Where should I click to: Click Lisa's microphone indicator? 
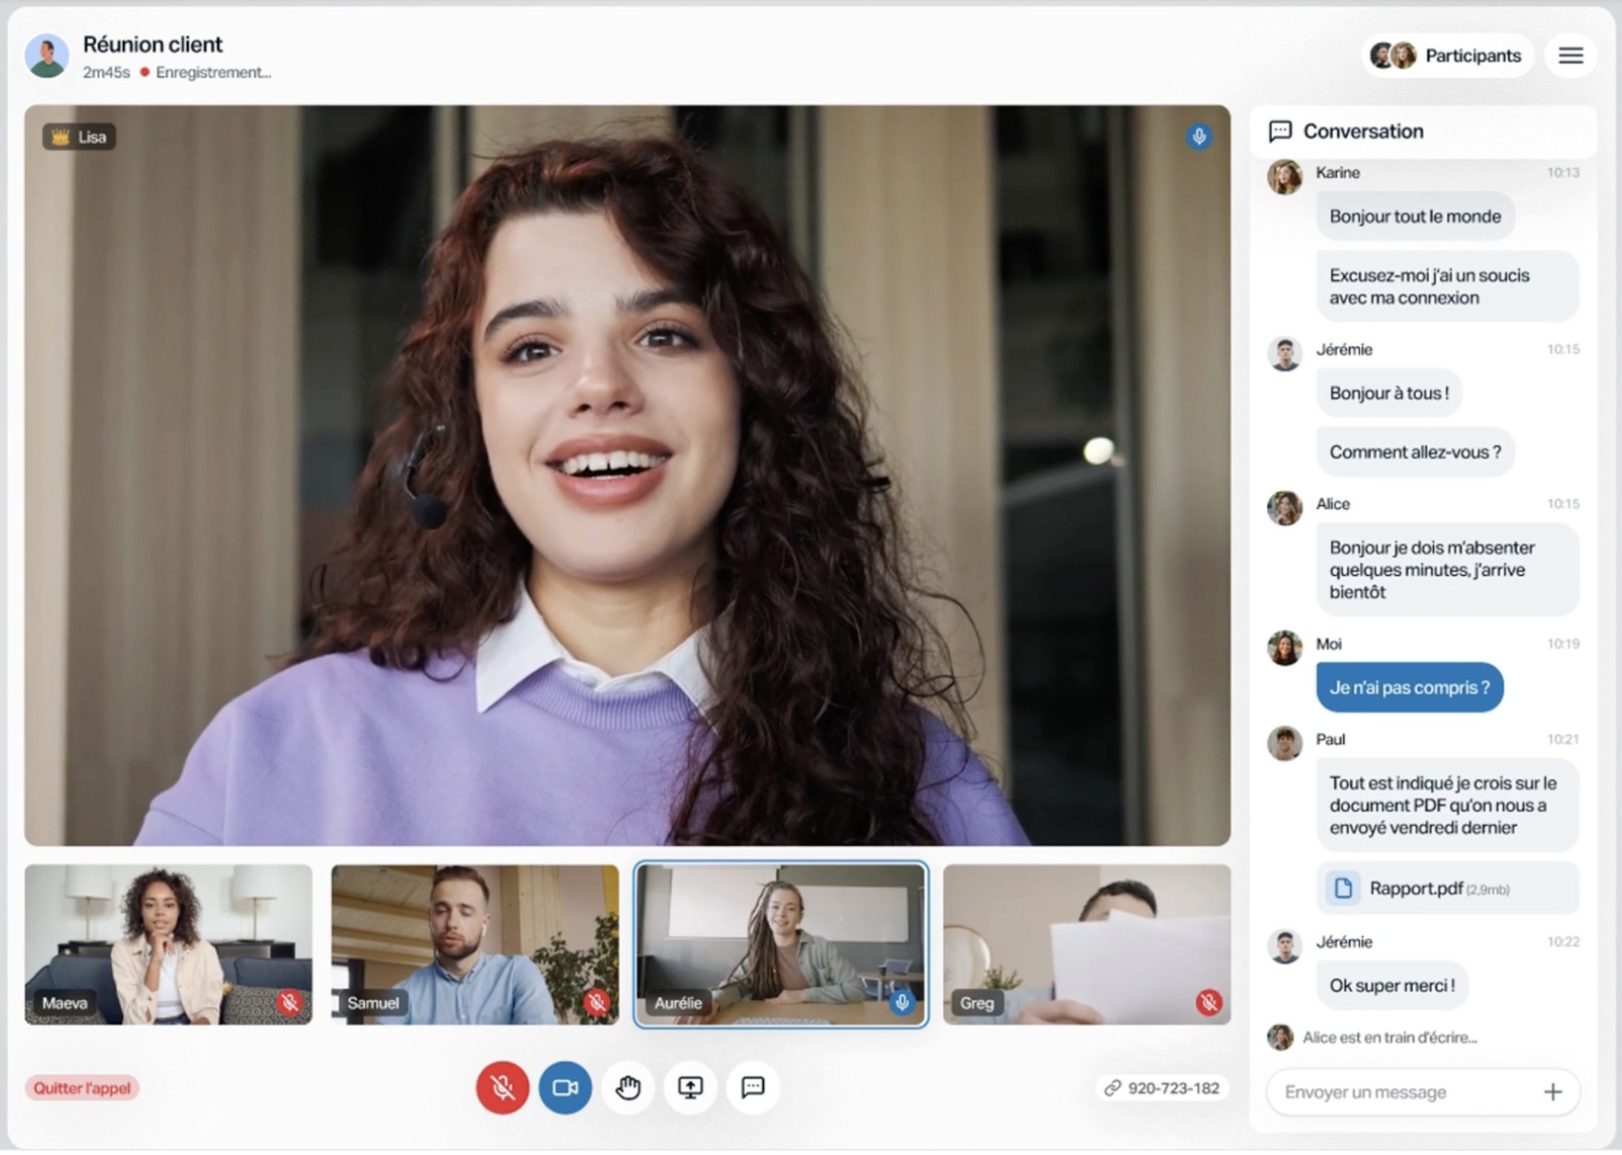coord(1200,136)
